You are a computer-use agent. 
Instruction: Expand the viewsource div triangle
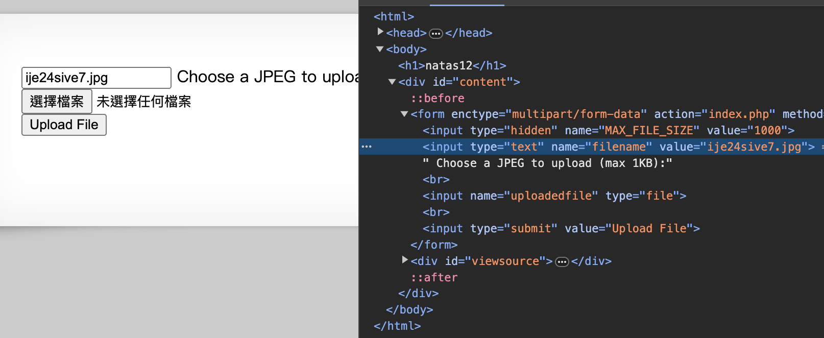[405, 260]
